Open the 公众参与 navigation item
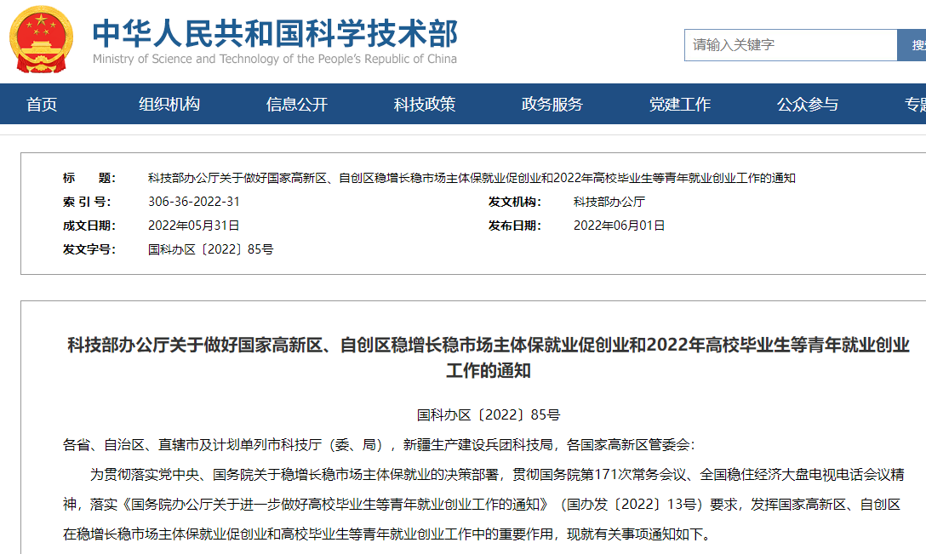 [x=808, y=105]
